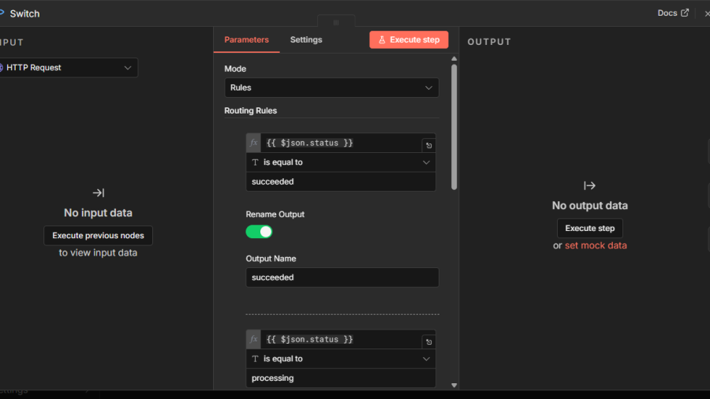Click Execute previous nodes button
This screenshot has width=710, height=399.
(x=98, y=235)
